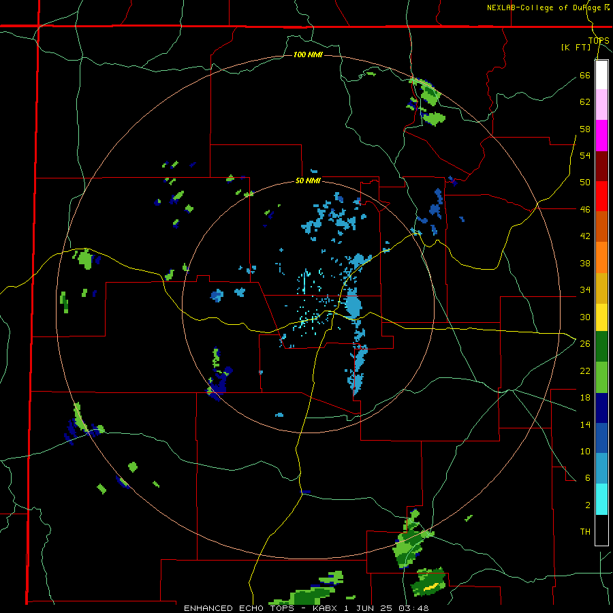The height and width of the screenshot is (613, 613).
Task: Pick the medium blue legend swatch
Action: [x=601, y=438]
